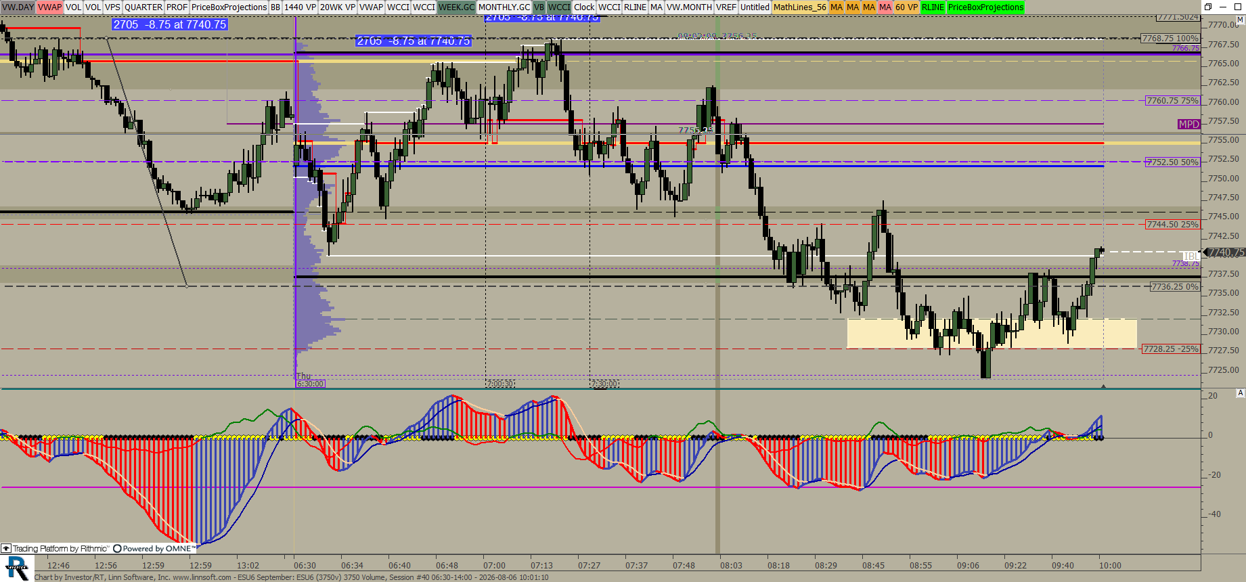Click the 06:30 time axis label
The height and width of the screenshot is (582, 1246).
(305, 566)
